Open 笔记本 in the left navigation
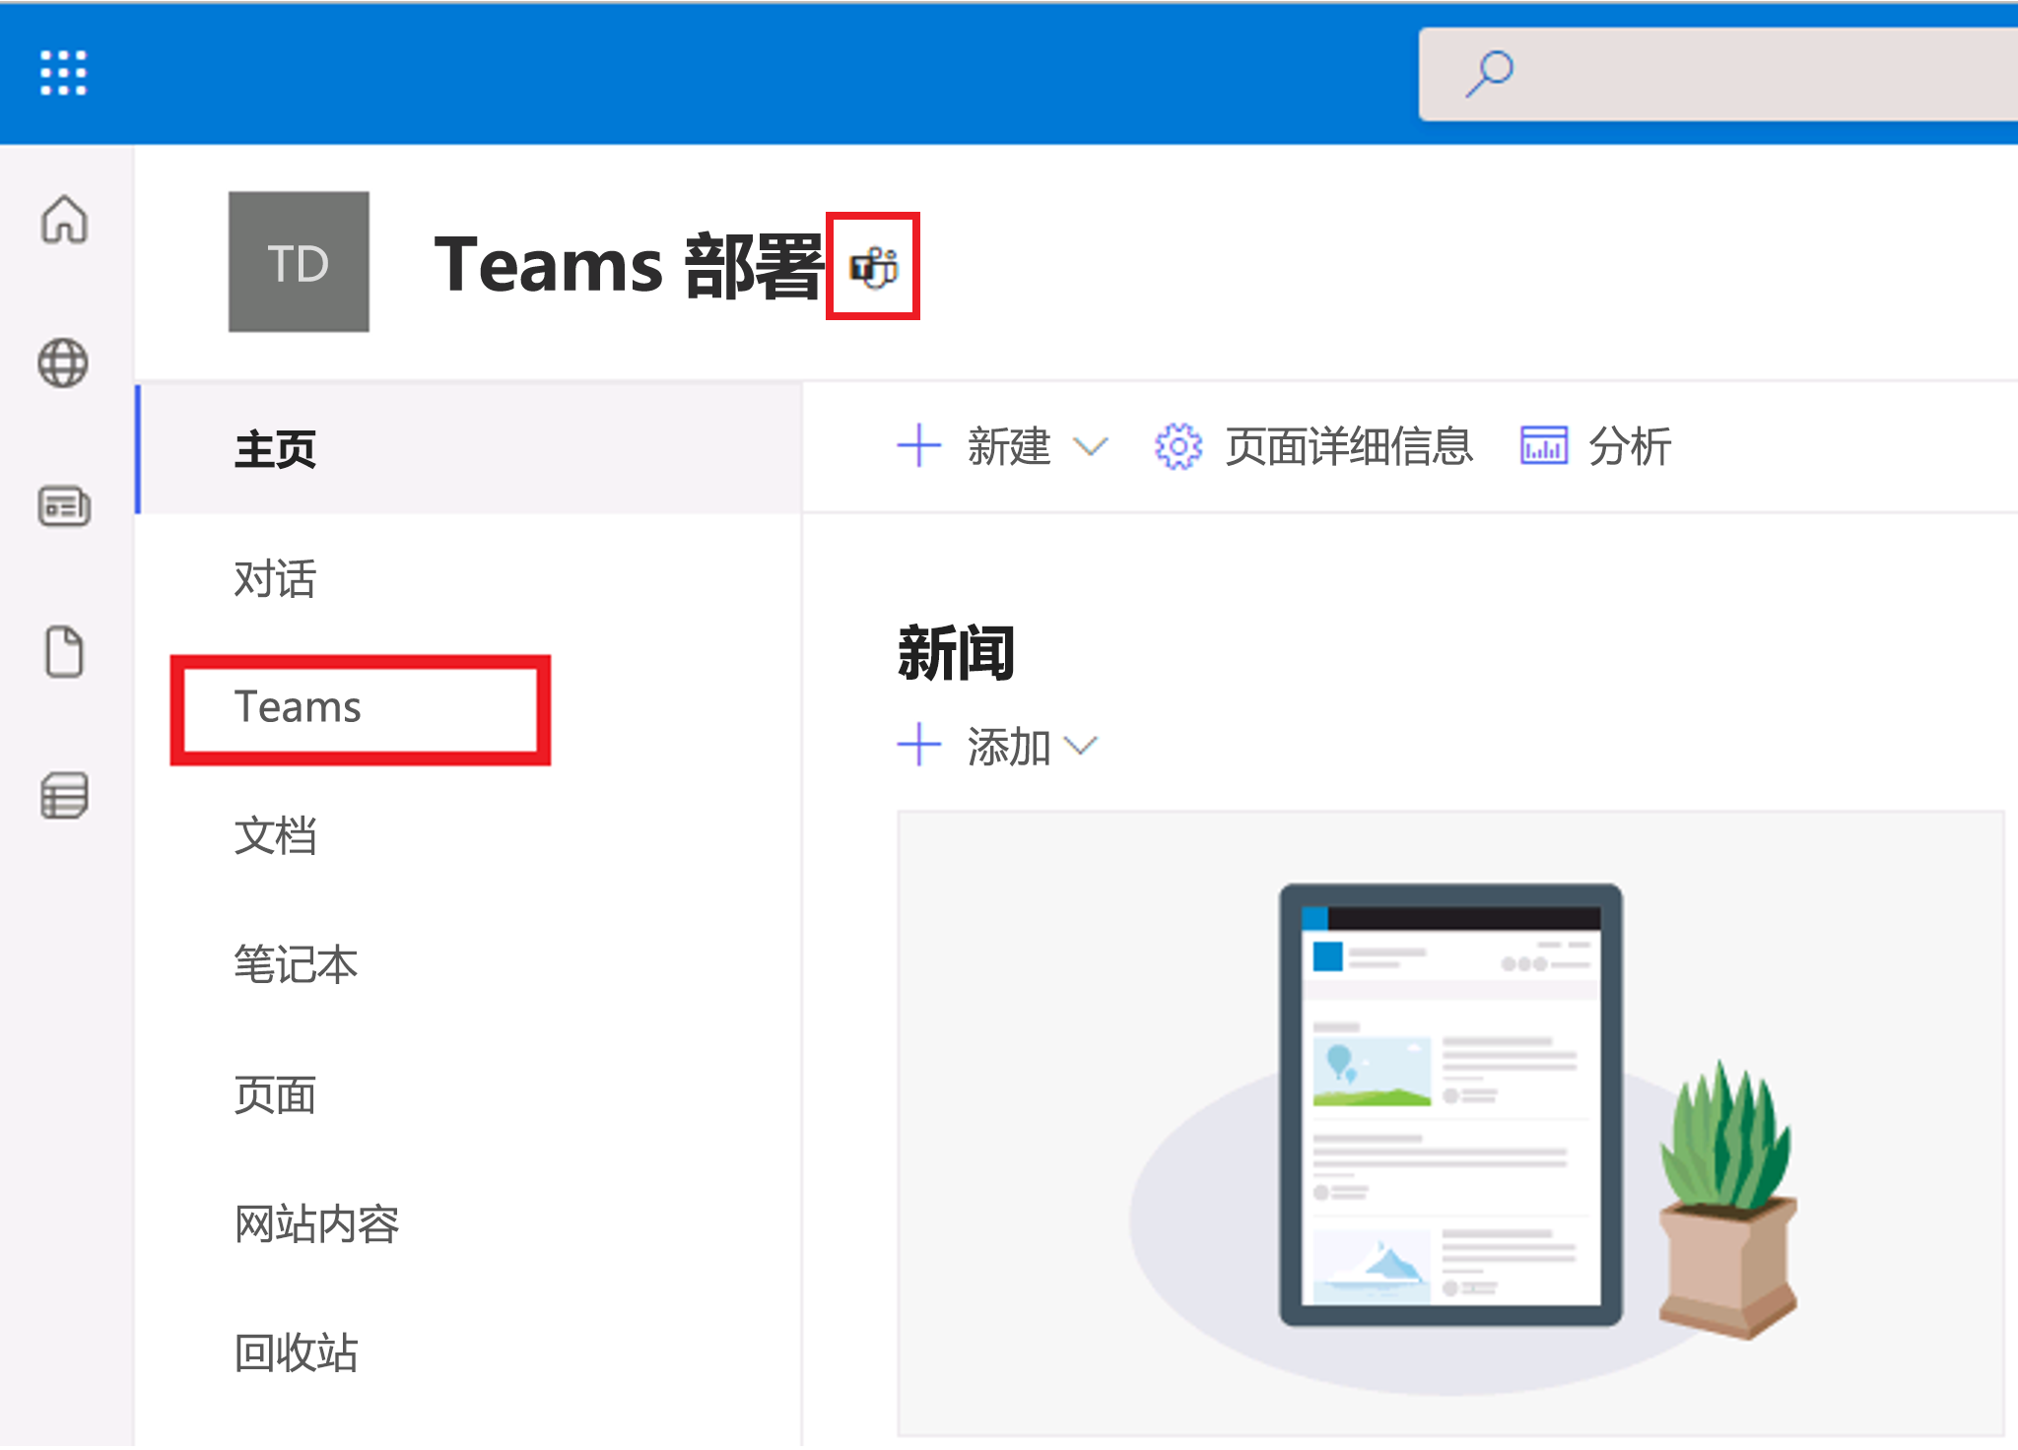This screenshot has width=2018, height=1450. click(296, 964)
